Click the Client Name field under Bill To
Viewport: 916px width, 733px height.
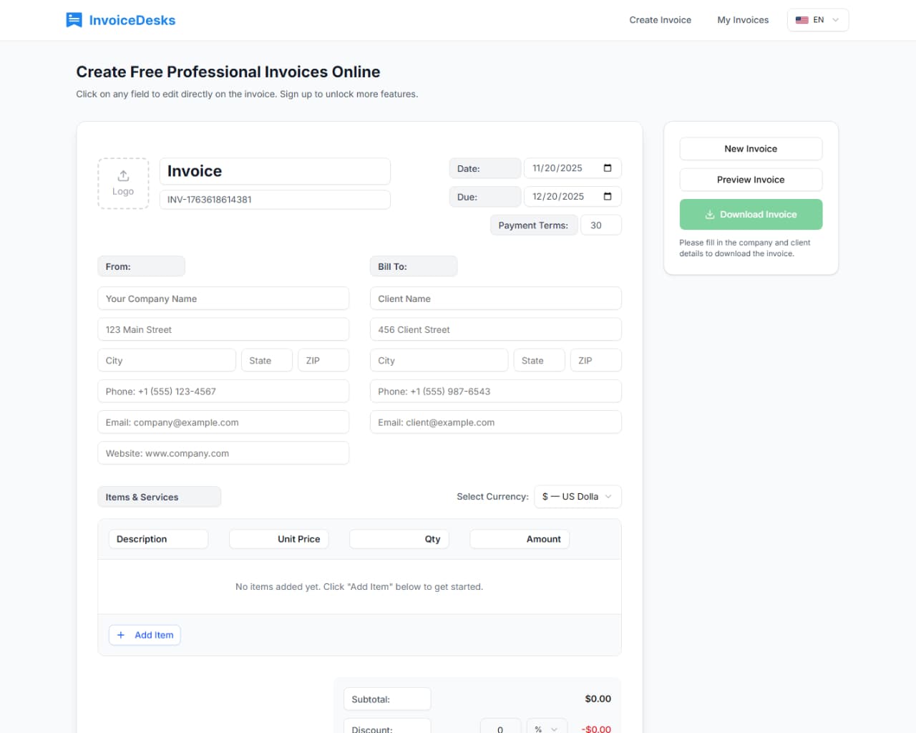pyautogui.click(x=495, y=298)
